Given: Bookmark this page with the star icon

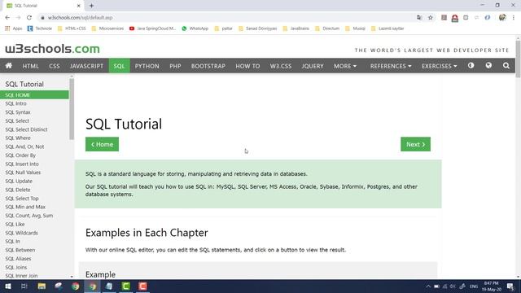Looking at the screenshot, I should click(x=431, y=18).
